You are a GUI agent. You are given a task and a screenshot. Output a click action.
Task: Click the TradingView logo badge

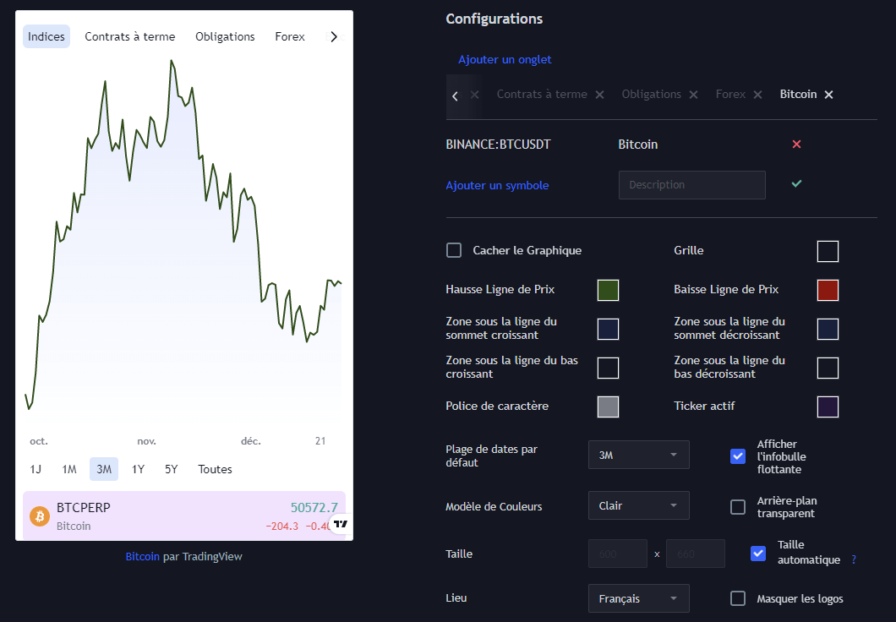click(340, 524)
